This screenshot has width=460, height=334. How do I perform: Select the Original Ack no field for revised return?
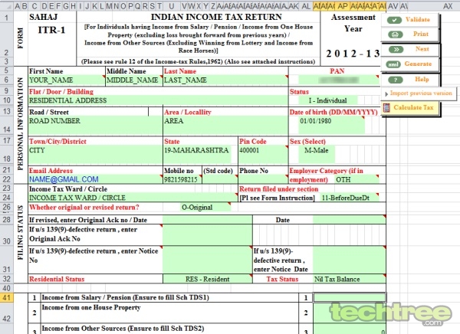coord(208,220)
